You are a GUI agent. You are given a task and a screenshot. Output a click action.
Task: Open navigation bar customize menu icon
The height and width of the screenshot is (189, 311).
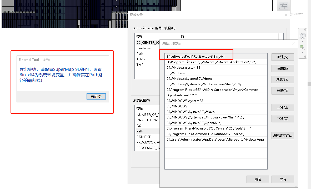coord(305,57)
